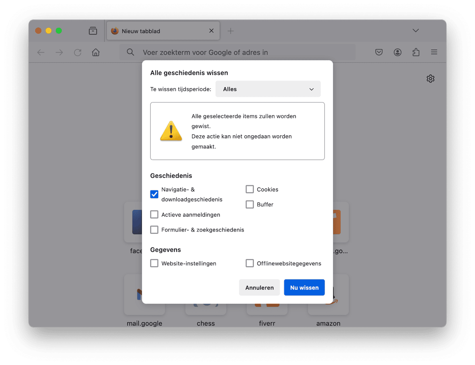Open the hamburger application menu
The width and height of the screenshot is (475, 365).
click(434, 52)
